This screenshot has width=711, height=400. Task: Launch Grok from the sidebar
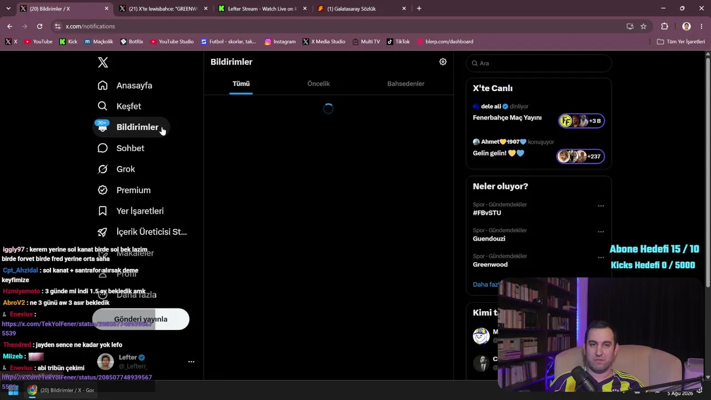[117, 169]
